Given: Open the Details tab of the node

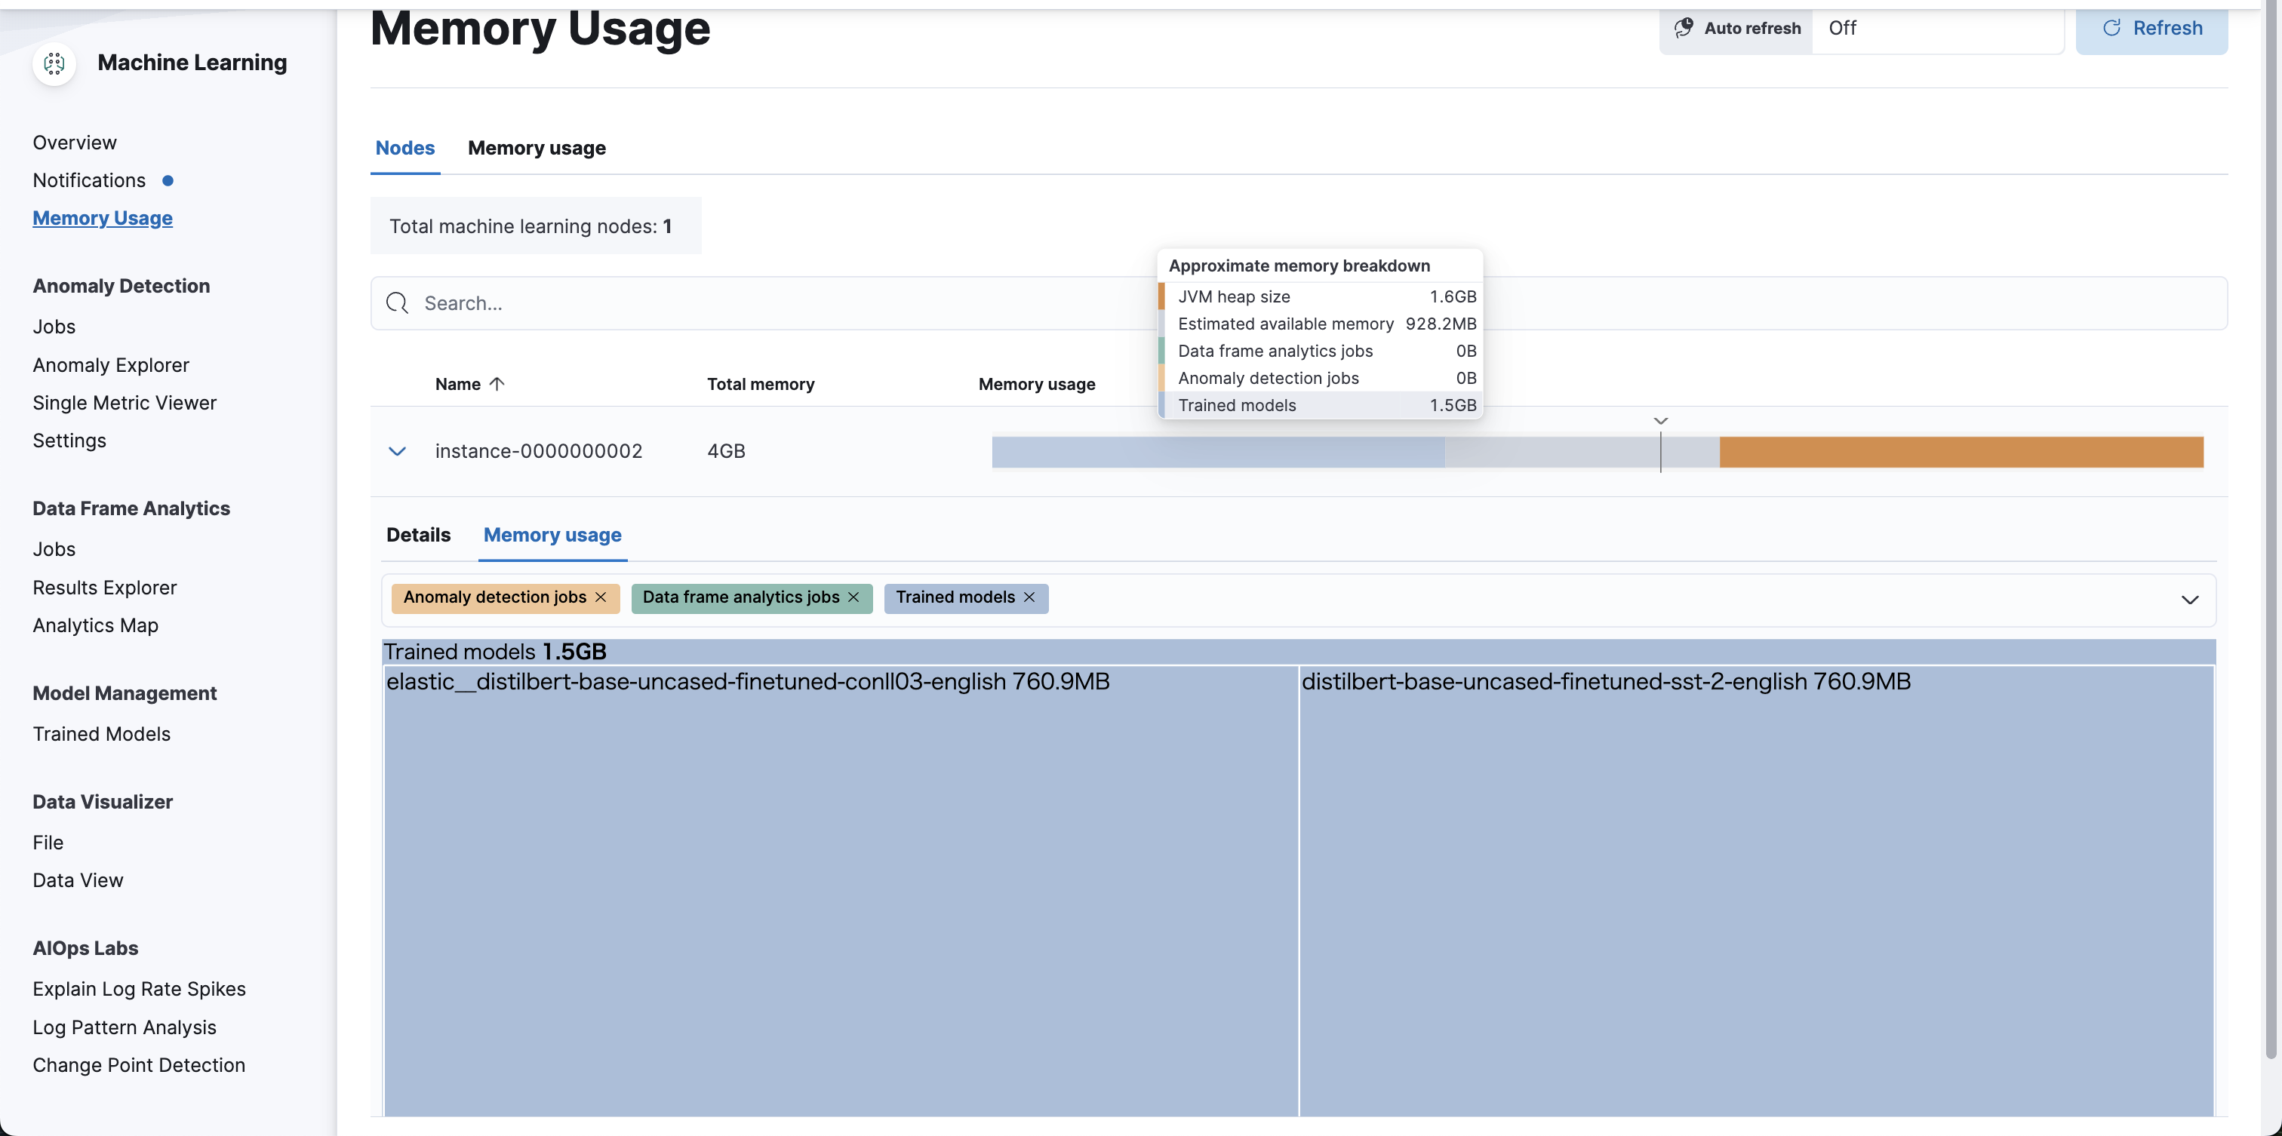Looking at the screenshot, I should 418,535.
